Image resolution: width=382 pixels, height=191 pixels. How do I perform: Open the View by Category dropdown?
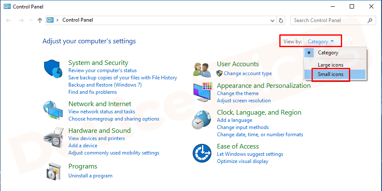[321, 42]
